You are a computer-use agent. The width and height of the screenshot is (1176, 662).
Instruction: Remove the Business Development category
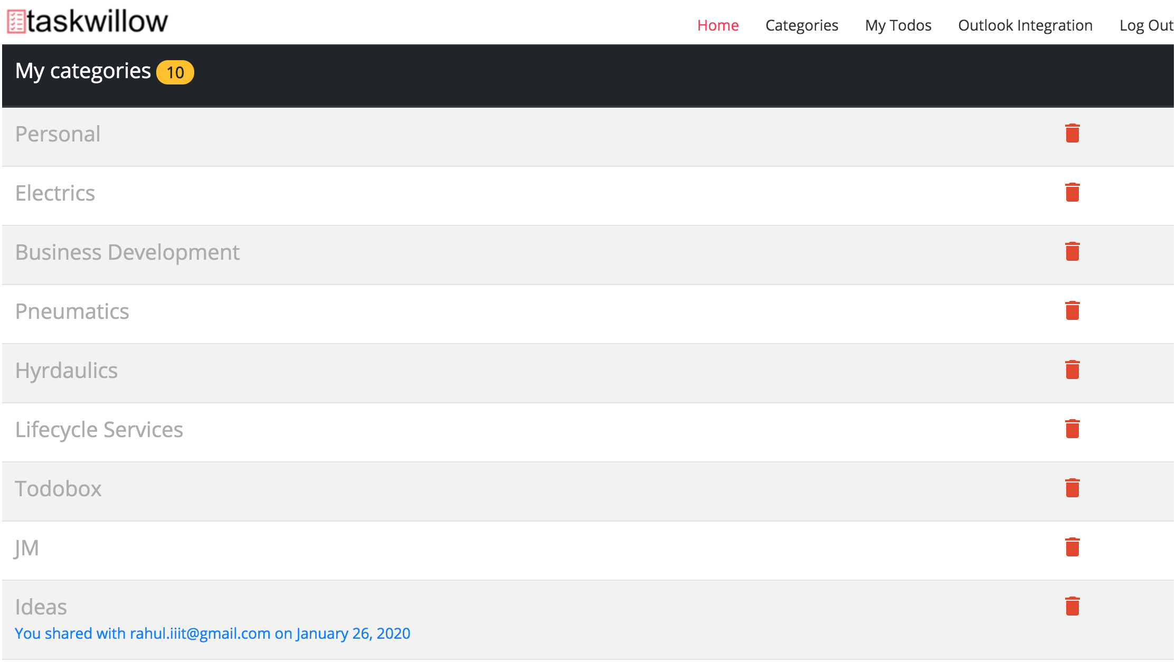click(1072, 251)
